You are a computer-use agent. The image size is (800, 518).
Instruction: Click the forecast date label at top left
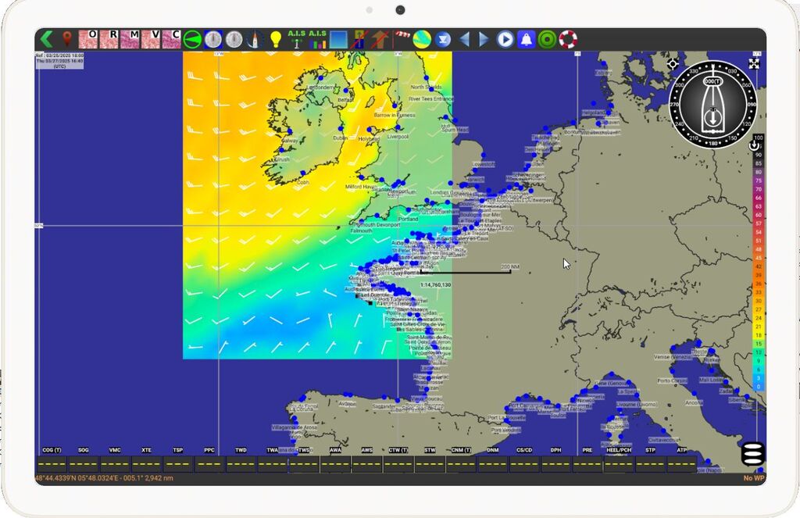coord(59,60)
